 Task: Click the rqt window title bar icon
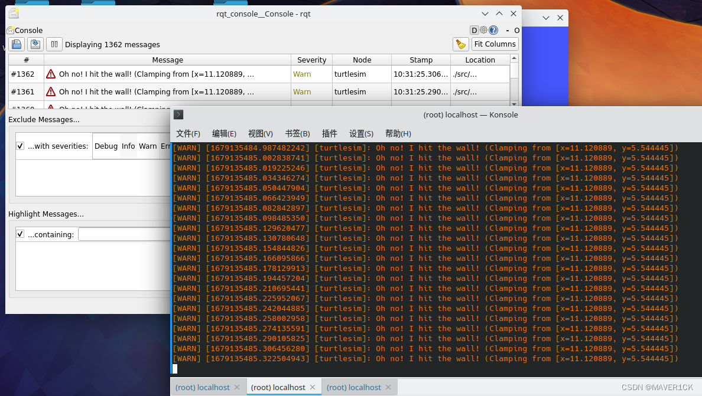pyautogui.click(x=14, y=14)
